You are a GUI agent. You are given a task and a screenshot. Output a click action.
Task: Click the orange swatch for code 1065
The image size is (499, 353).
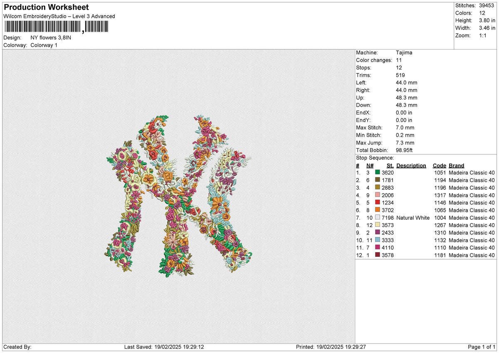[378, 210]
